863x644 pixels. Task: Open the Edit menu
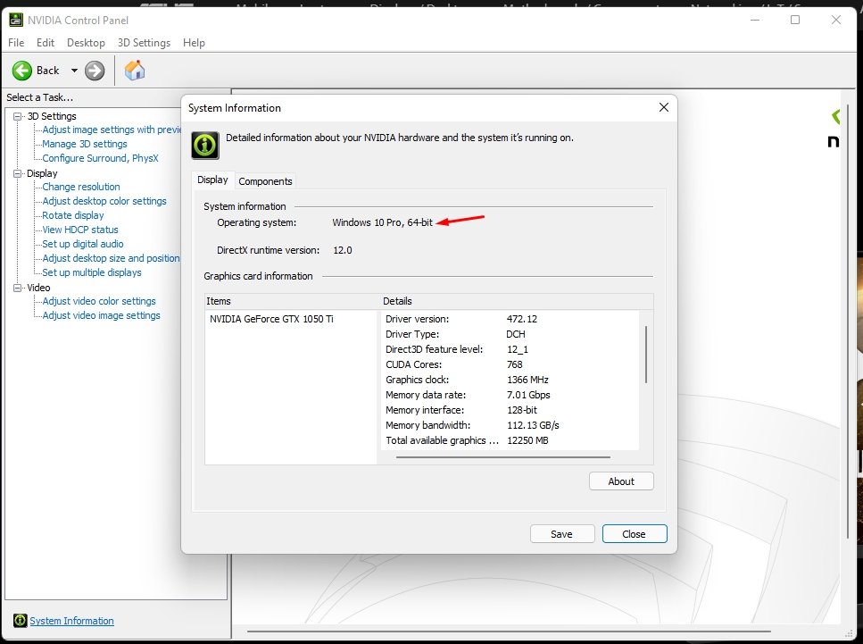pos(46,42)
